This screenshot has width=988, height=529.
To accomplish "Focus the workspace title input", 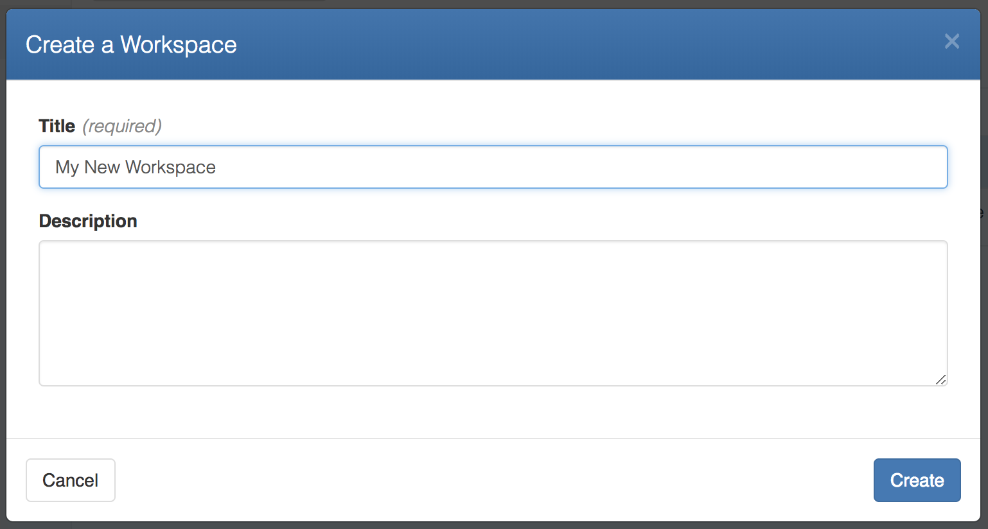I will tap(450, 167).
